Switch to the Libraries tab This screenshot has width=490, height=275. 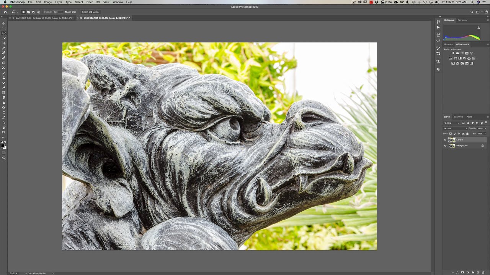coord(448,44)
